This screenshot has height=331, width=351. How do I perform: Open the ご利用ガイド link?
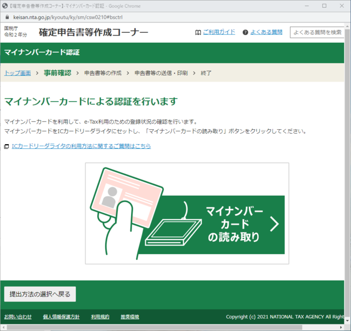pyautogui.click(x=219, y=32)
